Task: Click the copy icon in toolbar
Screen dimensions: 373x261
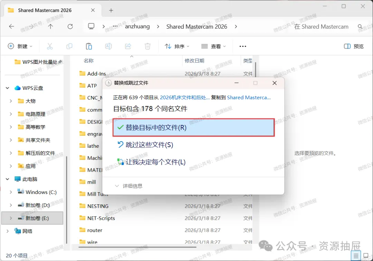Action: click(69, 46)
